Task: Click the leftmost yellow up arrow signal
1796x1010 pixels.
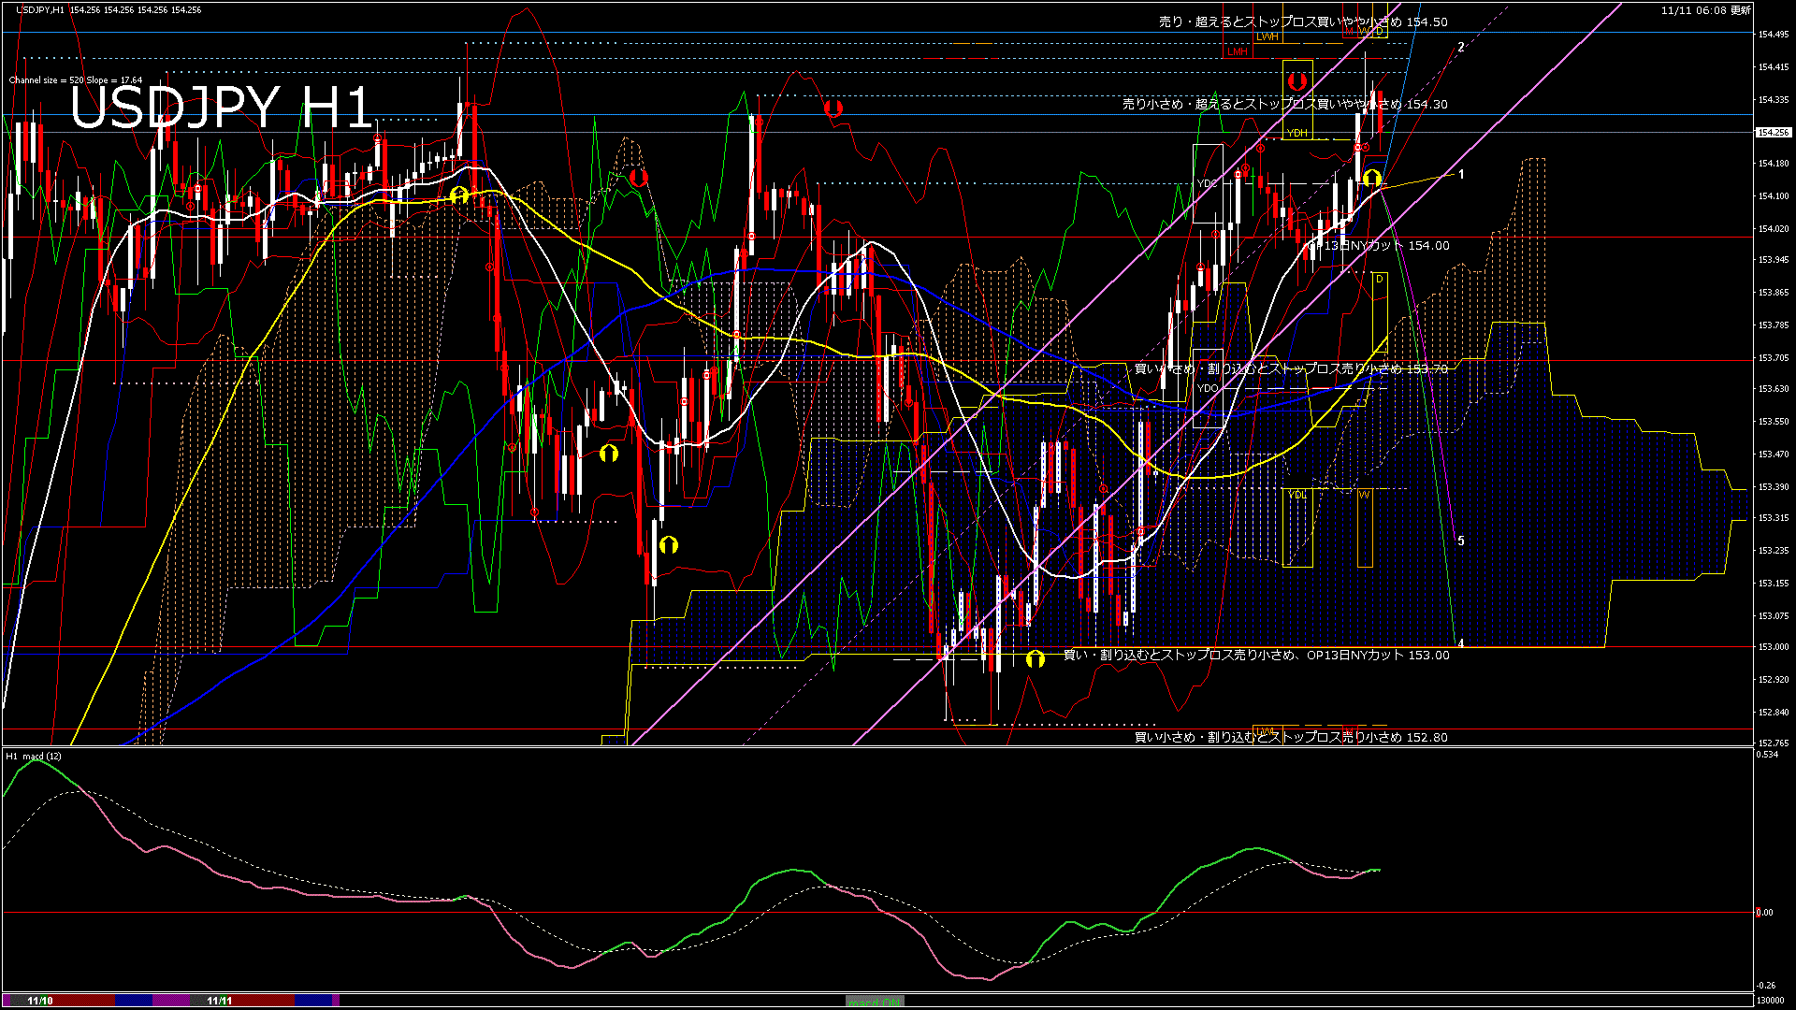Action: click(x=458, y=194)
